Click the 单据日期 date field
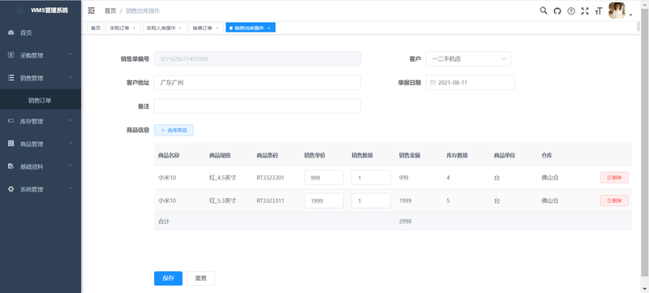 (x=471, y=82)
